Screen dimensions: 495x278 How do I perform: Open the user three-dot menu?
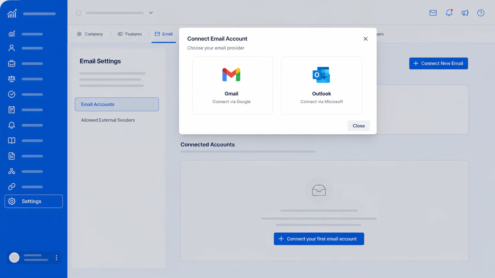point(56,258)
